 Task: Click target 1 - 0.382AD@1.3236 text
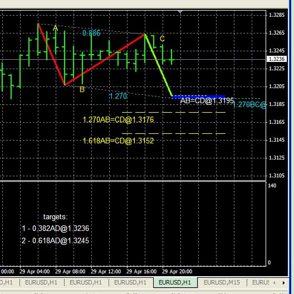(x=55, y=228)
